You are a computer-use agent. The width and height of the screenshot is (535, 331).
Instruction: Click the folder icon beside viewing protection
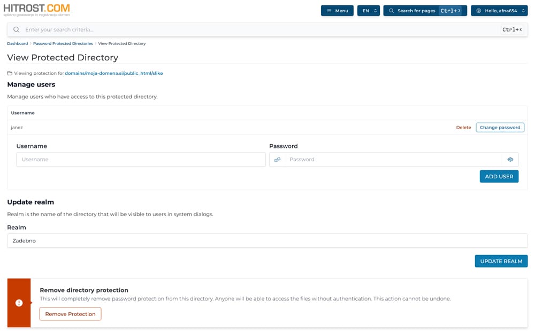(10, 73)
